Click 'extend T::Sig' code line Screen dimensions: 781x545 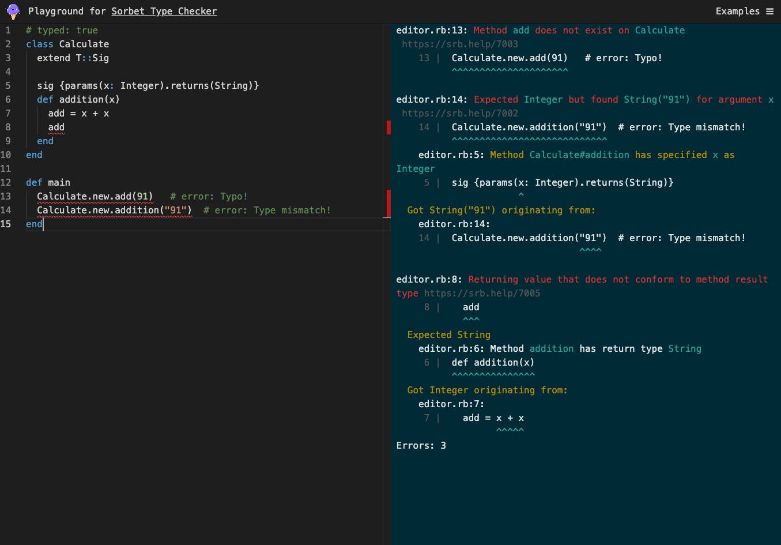tap(73, 58)
